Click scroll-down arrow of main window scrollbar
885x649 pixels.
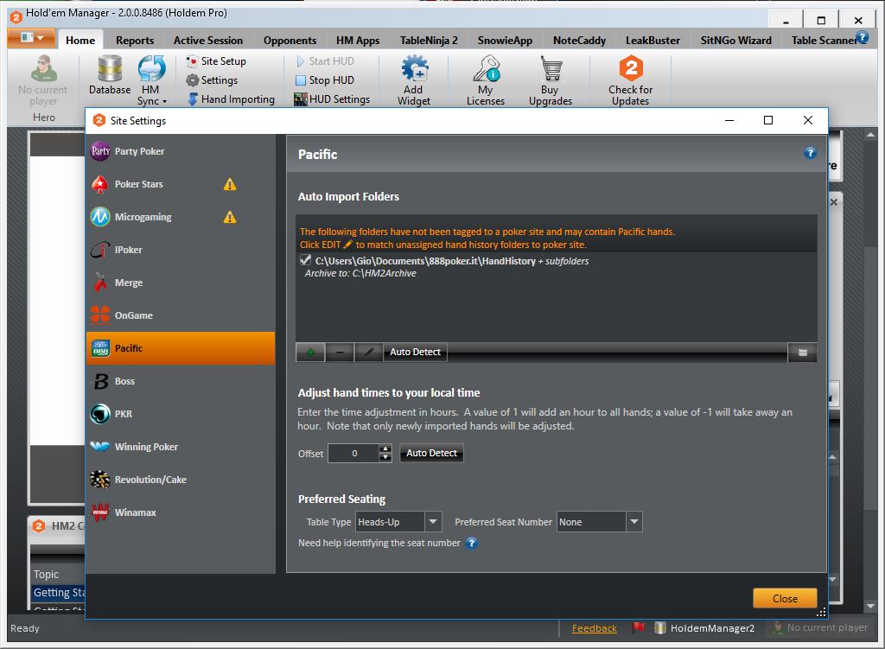click(x=870, y=606)
